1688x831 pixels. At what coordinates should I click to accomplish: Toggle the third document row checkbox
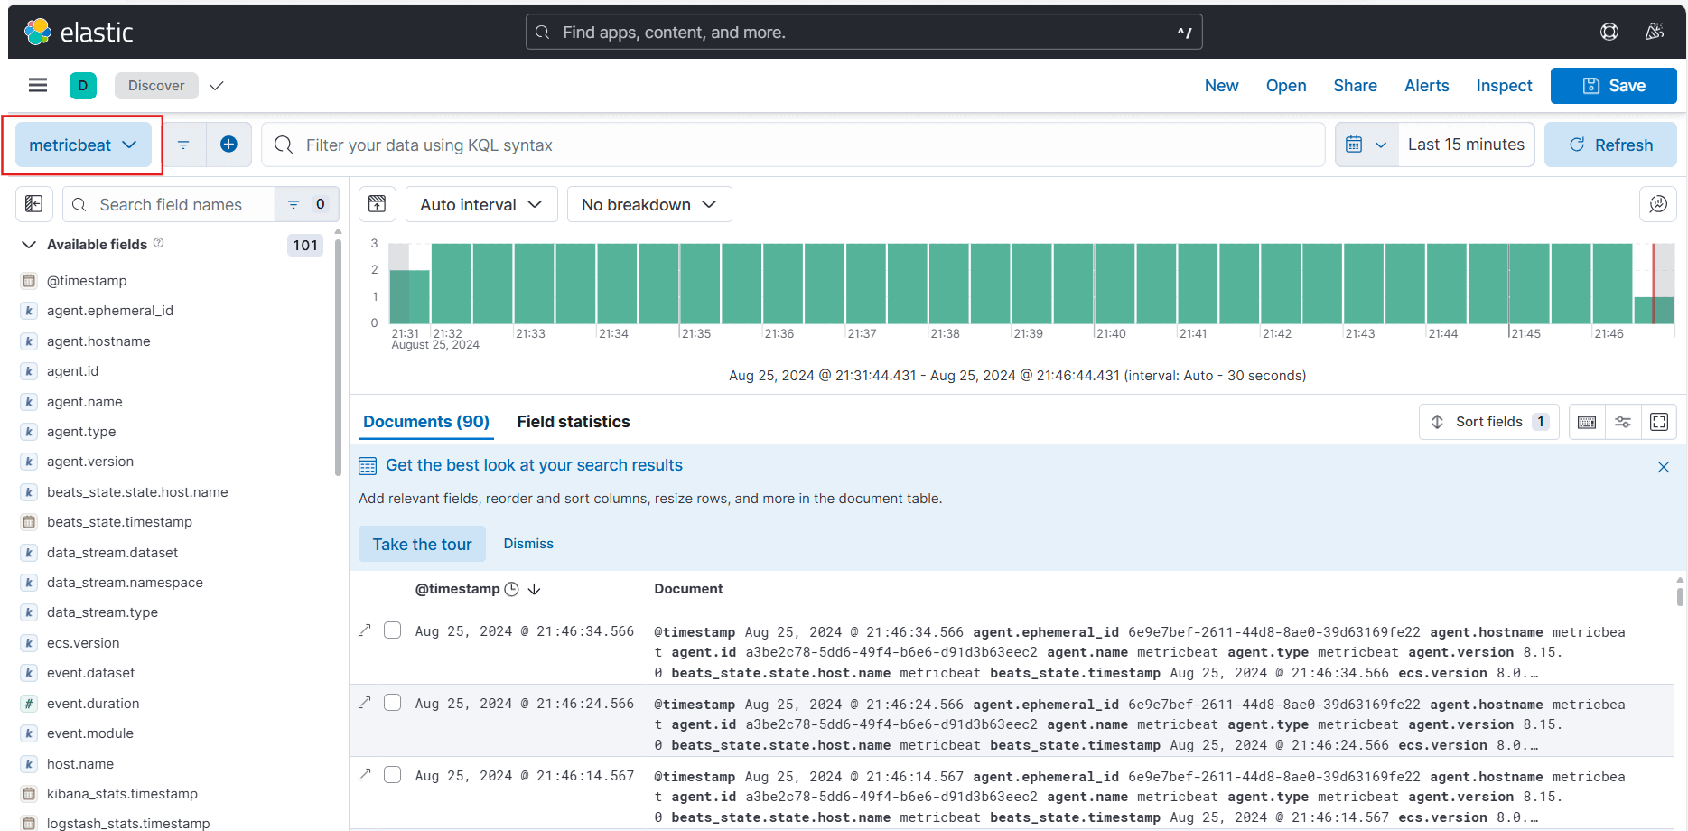coord(393,774)
